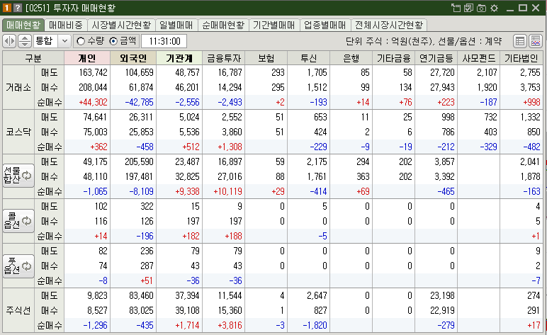Switch to chart view icon

[x=536, y=41]
